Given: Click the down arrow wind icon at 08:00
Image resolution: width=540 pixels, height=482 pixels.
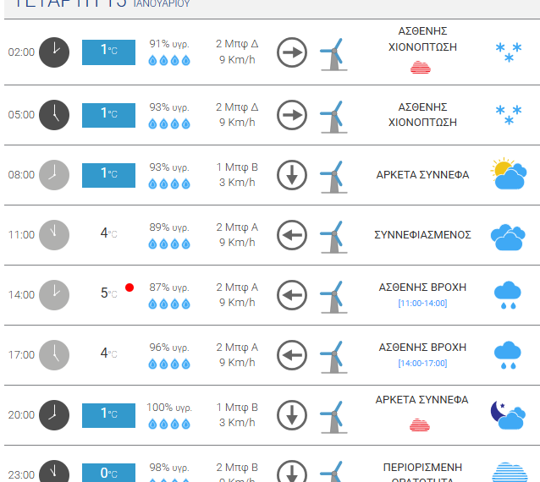Looking at the screenshot, I should (x=292, y=175).
